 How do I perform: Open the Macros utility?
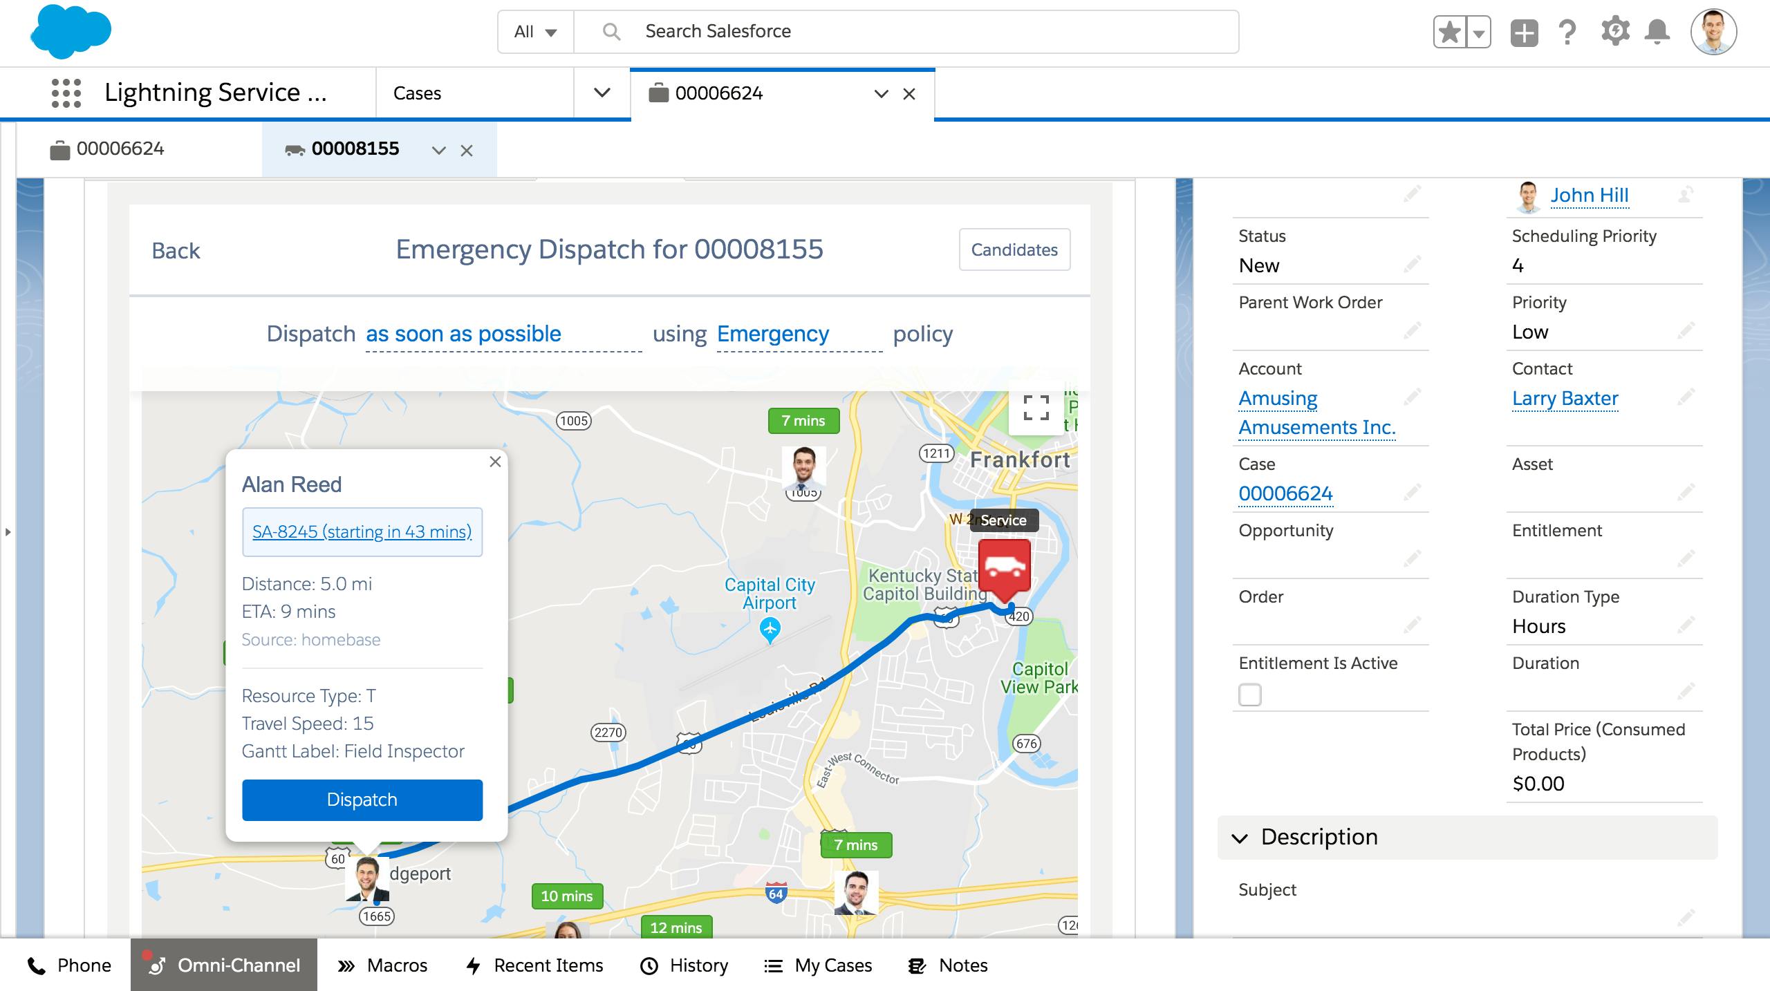382,965
